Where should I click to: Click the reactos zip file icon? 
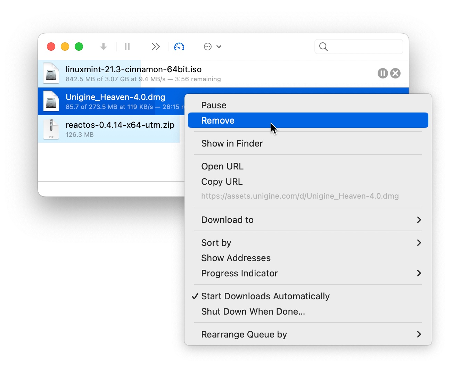(51, 129)
